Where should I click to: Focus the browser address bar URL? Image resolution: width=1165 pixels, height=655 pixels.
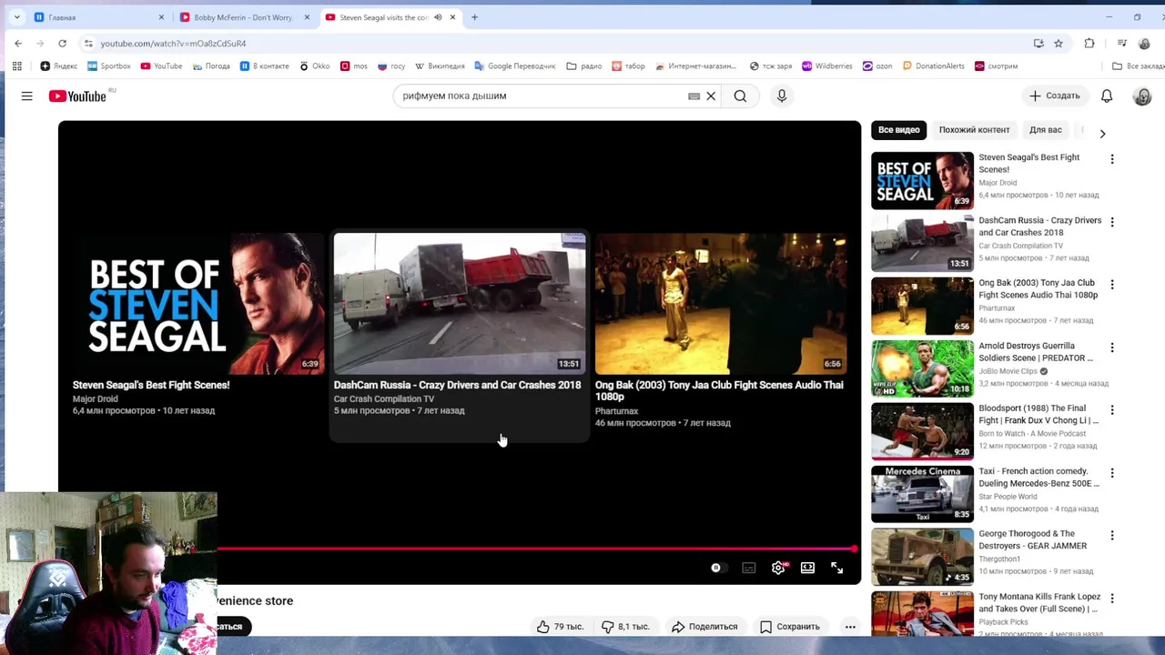pos(173,43)
